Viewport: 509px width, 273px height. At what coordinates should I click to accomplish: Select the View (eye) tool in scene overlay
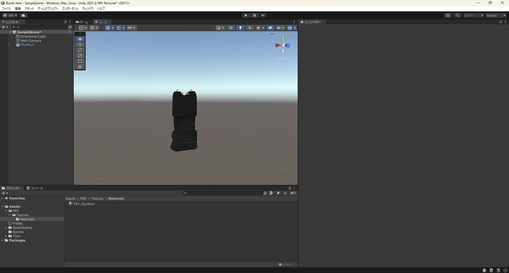pyautogui.click(x=80, y=39)
